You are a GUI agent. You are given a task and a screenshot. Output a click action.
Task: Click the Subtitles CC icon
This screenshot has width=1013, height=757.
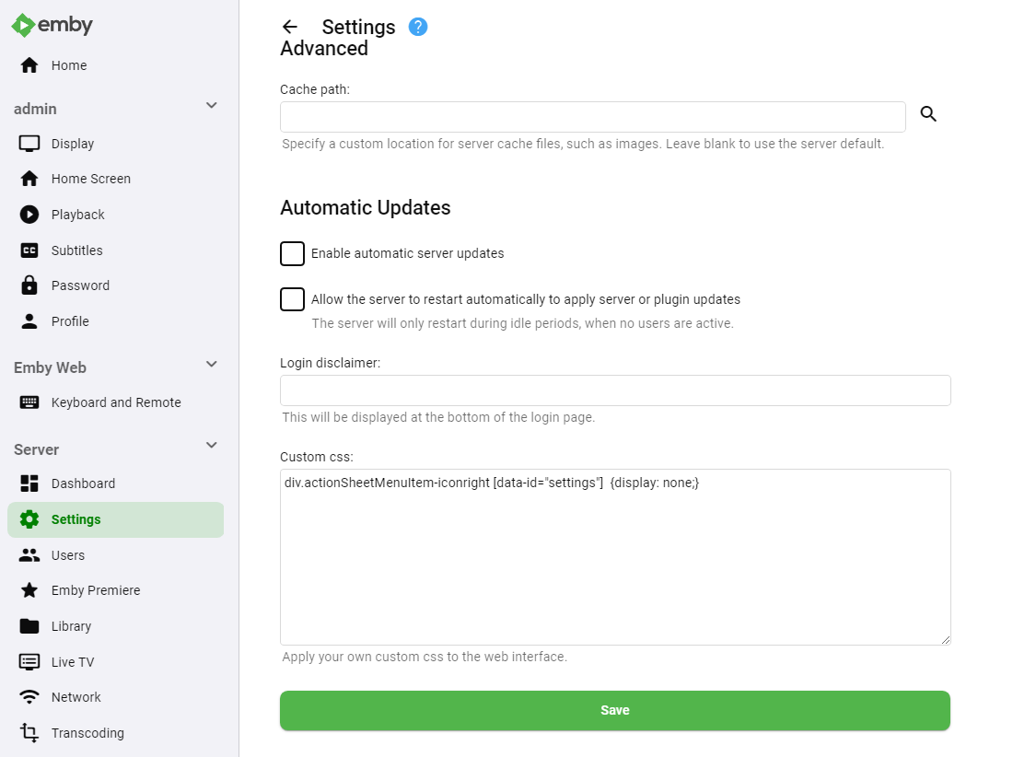click(x=29, y=250)
